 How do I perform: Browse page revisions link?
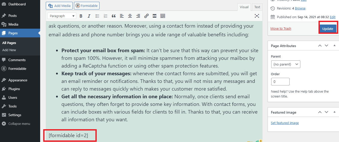tap(300, 8)
